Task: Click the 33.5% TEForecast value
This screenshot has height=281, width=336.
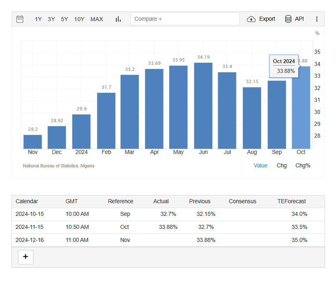Action: click(299, 227)
